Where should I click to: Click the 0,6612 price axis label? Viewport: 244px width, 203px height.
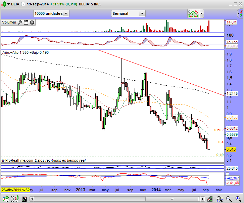[232, 128]
